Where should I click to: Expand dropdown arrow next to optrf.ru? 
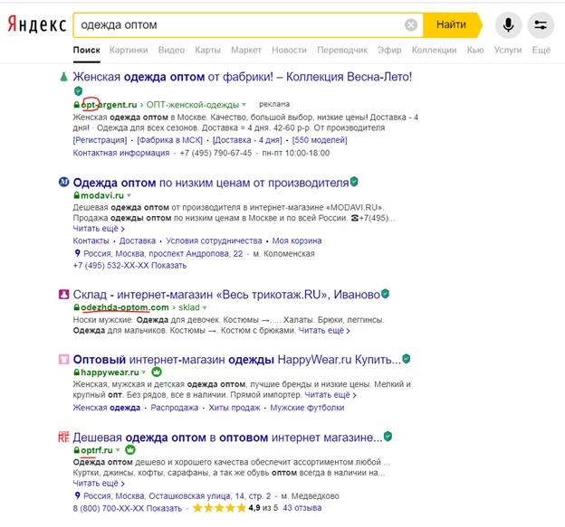point(118,450)
